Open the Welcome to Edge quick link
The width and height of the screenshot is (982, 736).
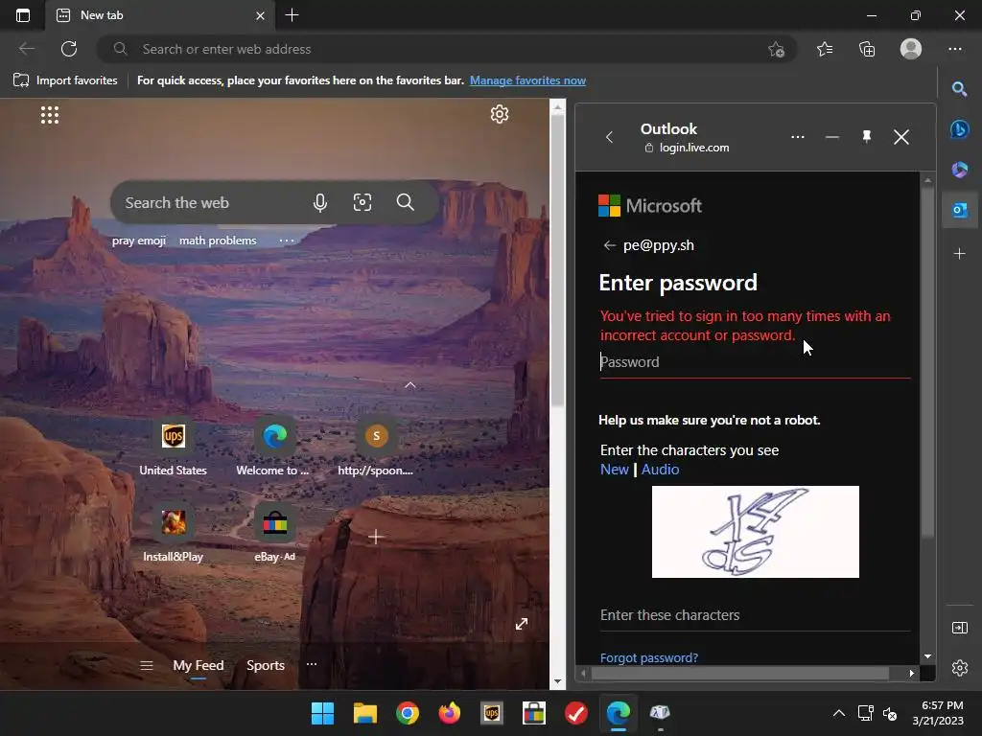click(273, 448)
